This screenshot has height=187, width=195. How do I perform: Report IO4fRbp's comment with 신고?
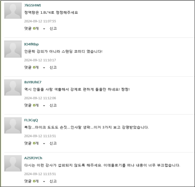pyautogui.click(x=53, y=67)
